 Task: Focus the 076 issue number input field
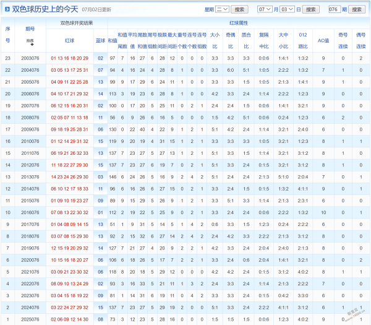click(335, 9)
